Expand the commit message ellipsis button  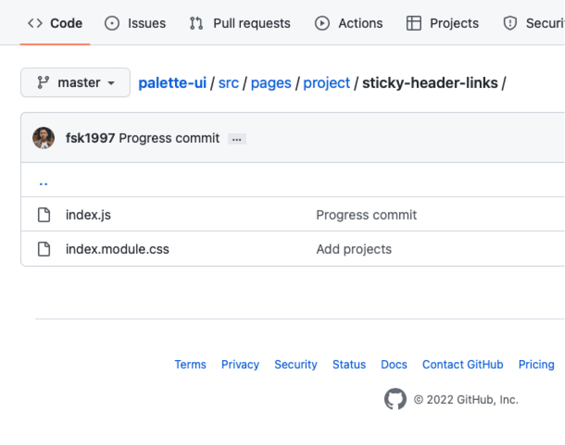point(237,139)
